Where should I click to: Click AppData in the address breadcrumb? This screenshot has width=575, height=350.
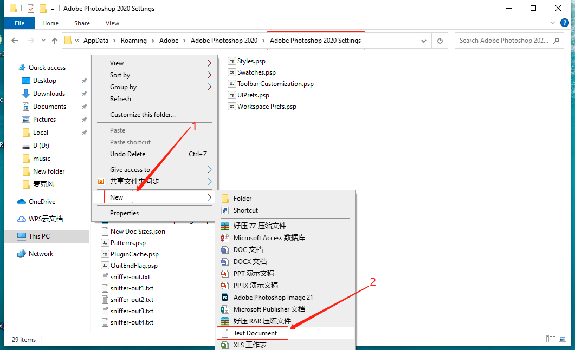96,41
